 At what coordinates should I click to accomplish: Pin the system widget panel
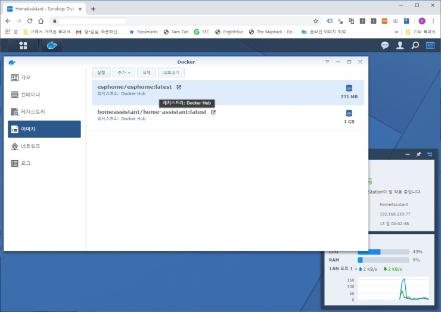(418, 154)
